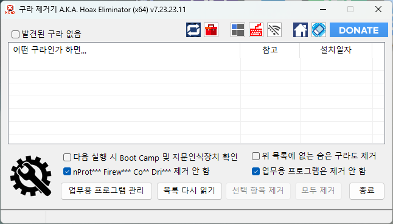
Task: Enable Boot Camp 및 지문인식장치 확인 checkbox
Action: click(67, 158)
